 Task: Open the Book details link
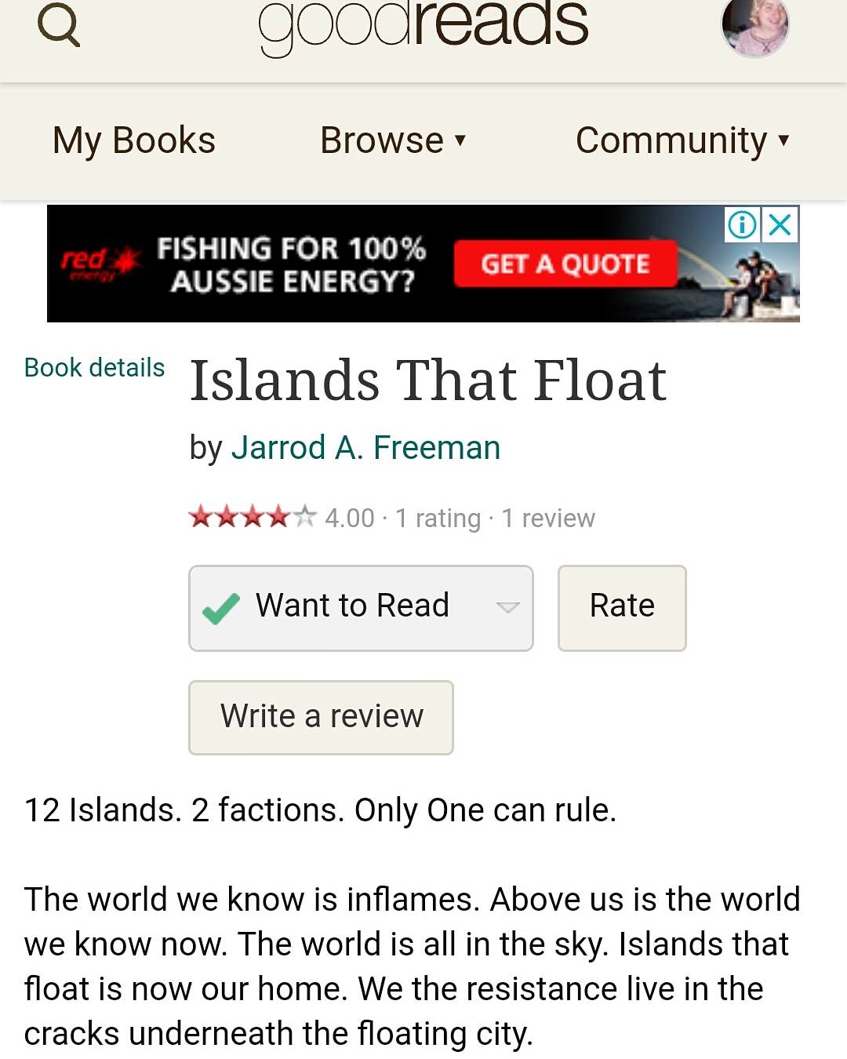(x=95, y=368)
